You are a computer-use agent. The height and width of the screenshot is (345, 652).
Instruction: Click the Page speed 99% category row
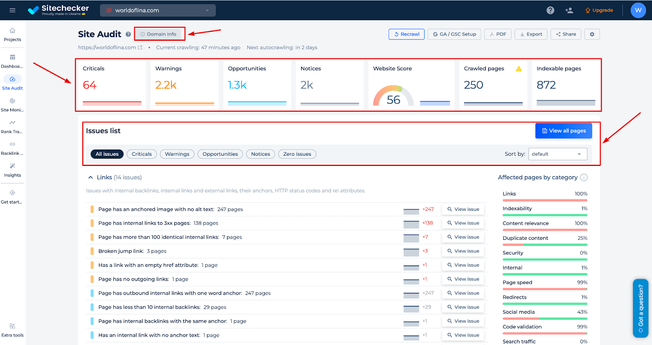click(545, 285)
